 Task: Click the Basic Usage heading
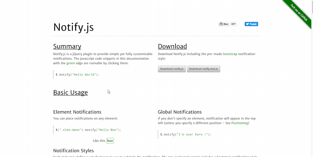pyautogui.click(x=71, y=92)
